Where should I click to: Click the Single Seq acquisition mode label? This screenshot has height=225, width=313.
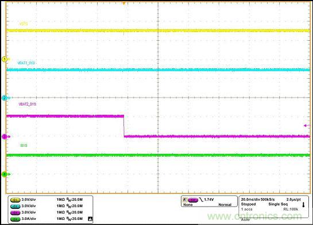pos(278,204)
